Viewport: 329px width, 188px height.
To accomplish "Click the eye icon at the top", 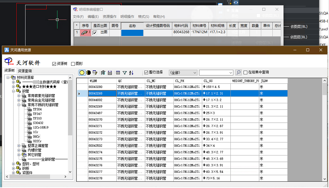I will pyautogui.click(x=236, y=2).
